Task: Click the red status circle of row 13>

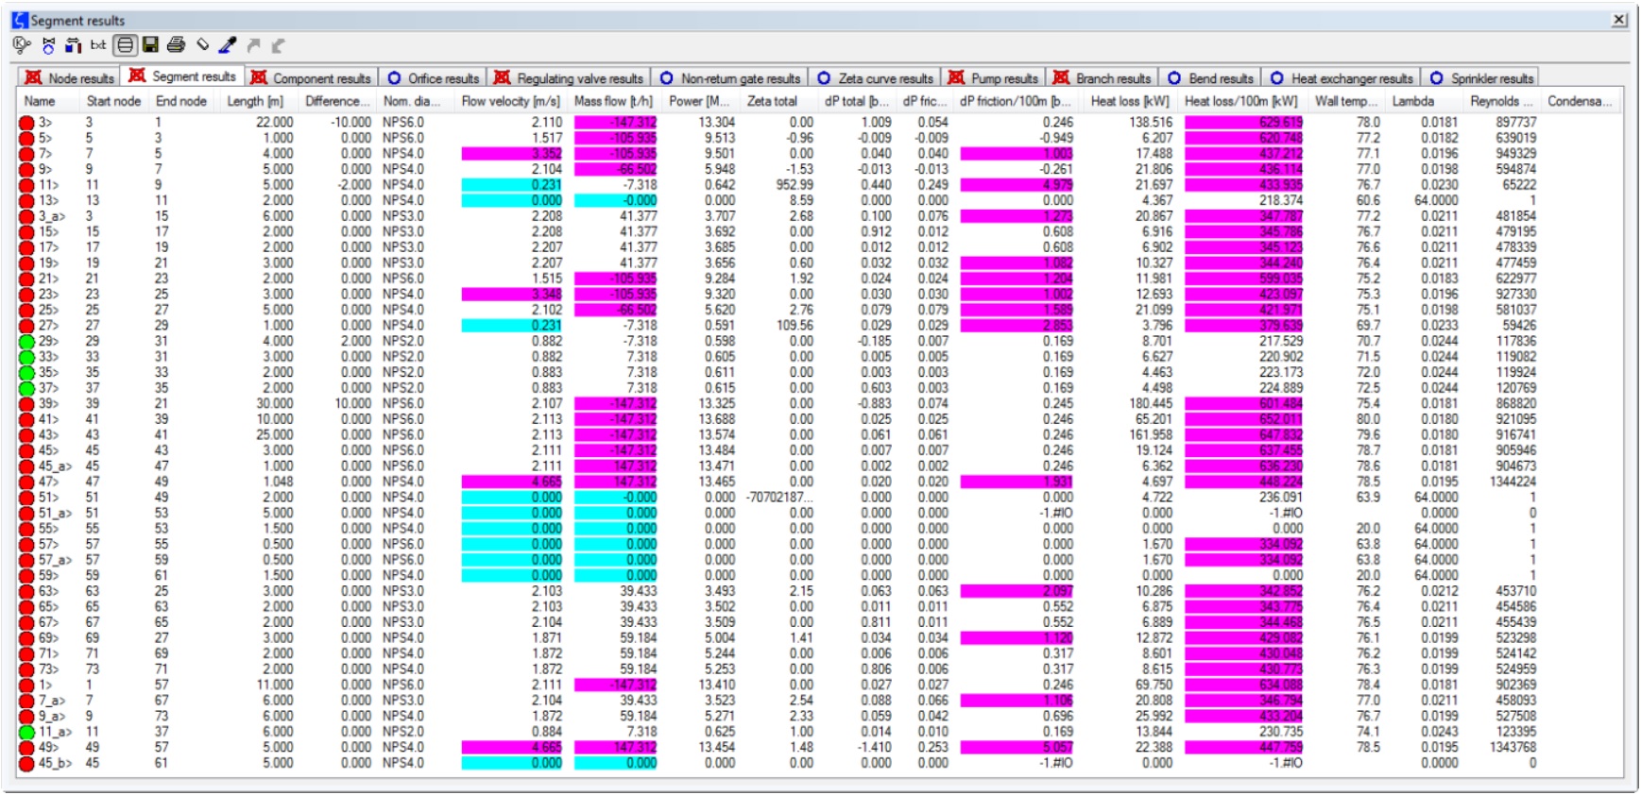Action: [x=26, y=201]
